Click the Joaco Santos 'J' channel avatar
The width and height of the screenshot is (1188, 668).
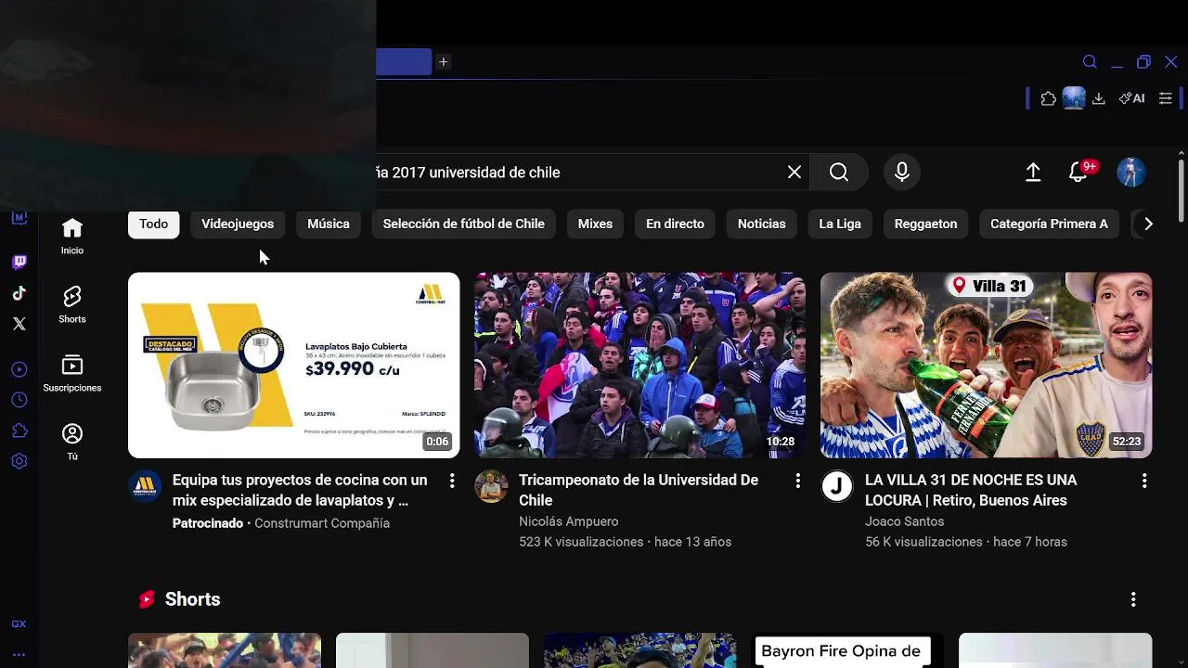(837, 486)
